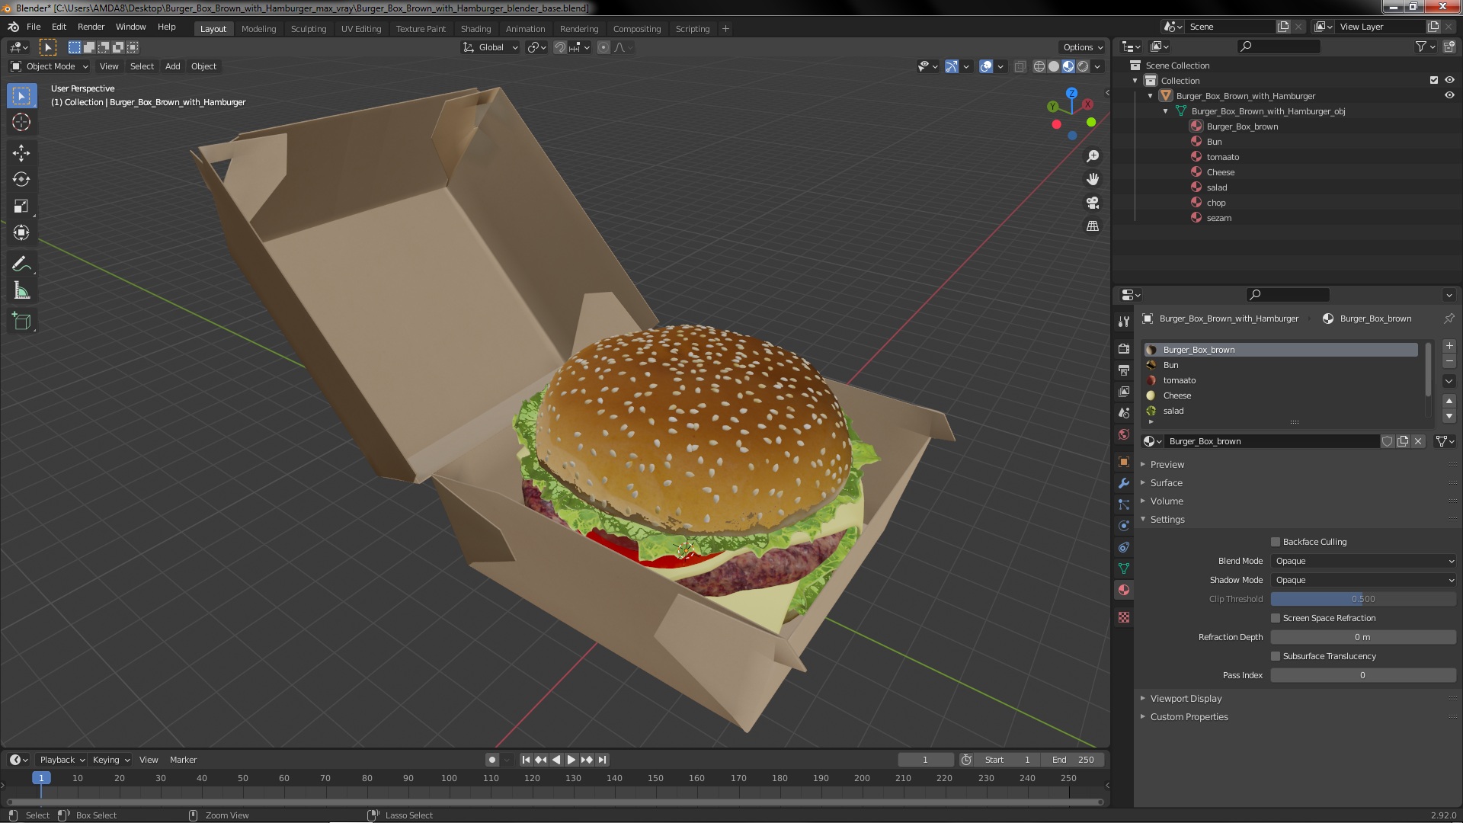The image size is (1463, 823).
Task: Click the viewport zoom magnifier icon
Action: [1093, 156]
